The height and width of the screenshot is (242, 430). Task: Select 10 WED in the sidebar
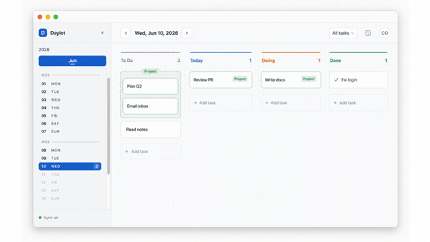[70, 167]
